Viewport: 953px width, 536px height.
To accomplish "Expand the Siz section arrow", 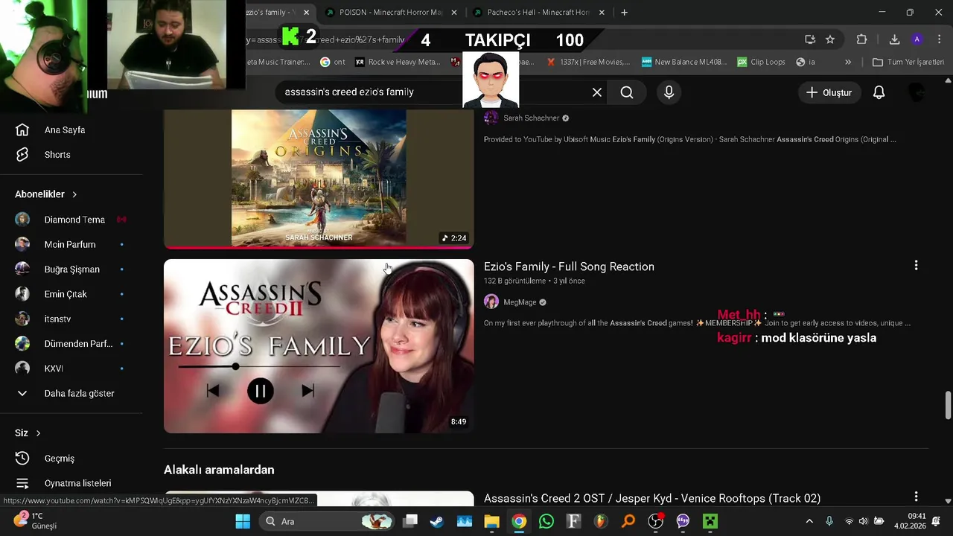I will tap(38, 433).
